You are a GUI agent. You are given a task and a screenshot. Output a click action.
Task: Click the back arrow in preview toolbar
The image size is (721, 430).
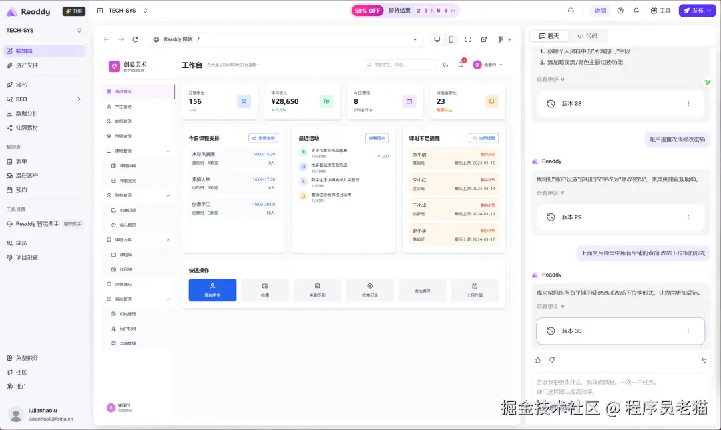pyautogui.click(x=107, y=39)
